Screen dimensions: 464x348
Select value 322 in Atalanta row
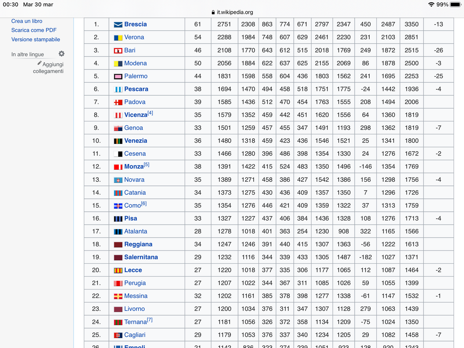point(365,232)
